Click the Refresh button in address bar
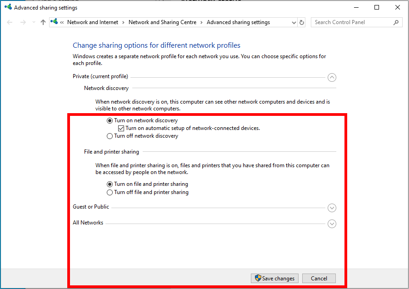 tap(302, 22)
